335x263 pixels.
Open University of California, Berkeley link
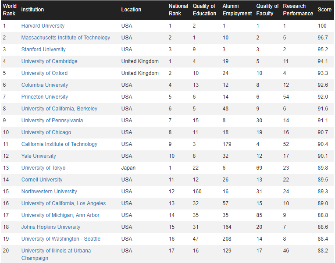pyautogui.click(x=59, y=109)
